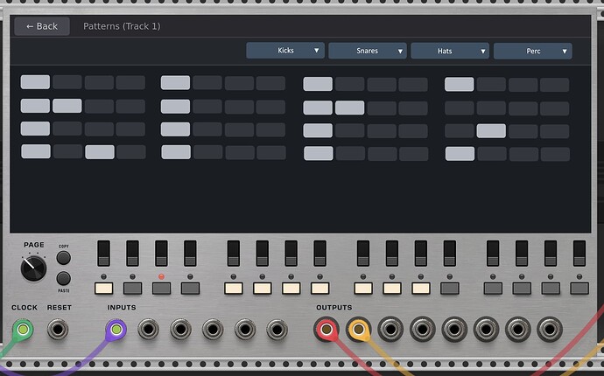Select bottom-left lit cell of second grid group
The image size is (604, 376).
point(176,152)
